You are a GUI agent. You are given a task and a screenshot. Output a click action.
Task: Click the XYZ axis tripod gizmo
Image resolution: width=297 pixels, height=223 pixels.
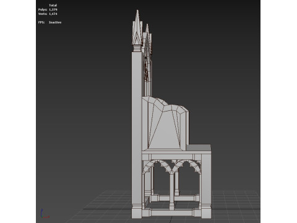[45, 214]
